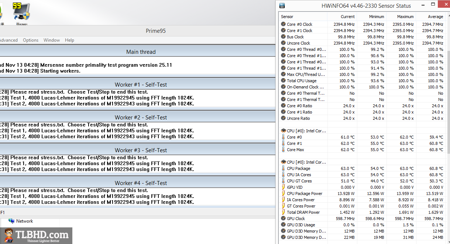The height and width of the screenshot is (244, 450).
Task: Click the 'Starting workers.' line in Main thread
Action: pos(40,71)
